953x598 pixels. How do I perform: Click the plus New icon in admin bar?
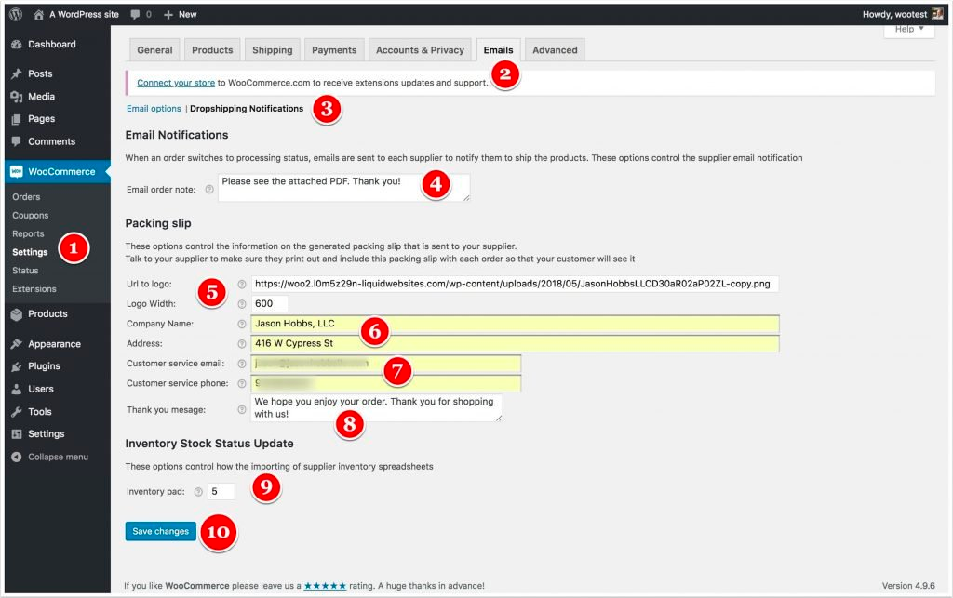pos(168,14)
